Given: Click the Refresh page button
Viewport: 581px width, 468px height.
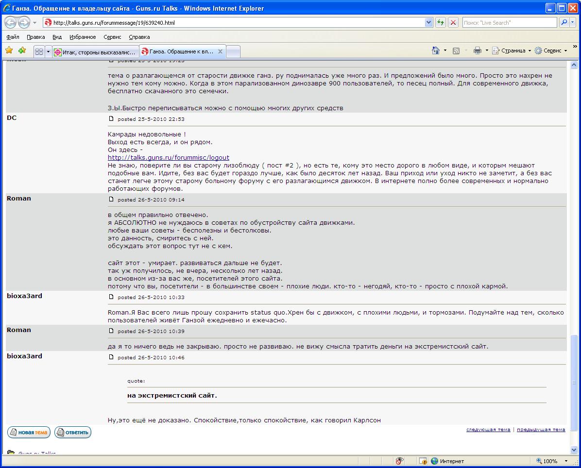Looking at the screenshot, I should point(441,23).
